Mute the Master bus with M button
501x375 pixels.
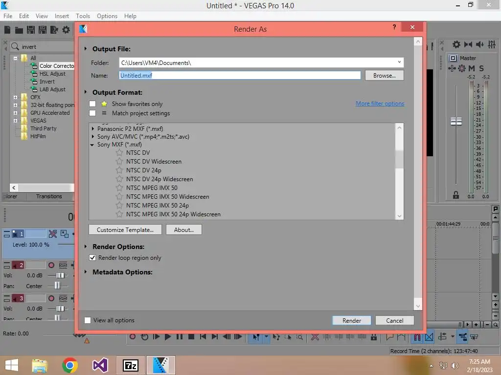(x=472, y=68)
